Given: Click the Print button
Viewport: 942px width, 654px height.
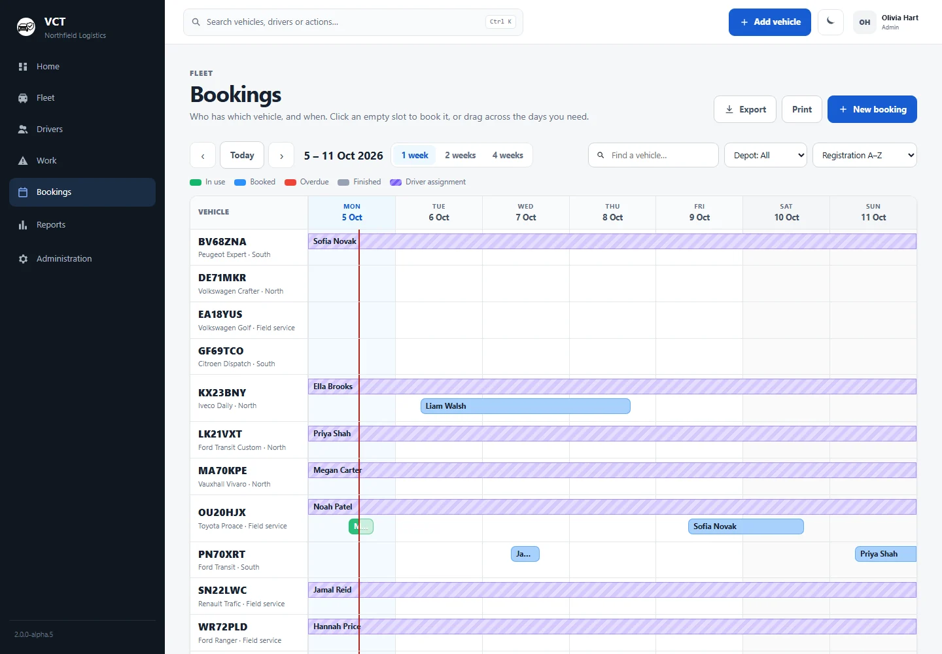Looking at the screenshot, I should [x=802, y=109].
